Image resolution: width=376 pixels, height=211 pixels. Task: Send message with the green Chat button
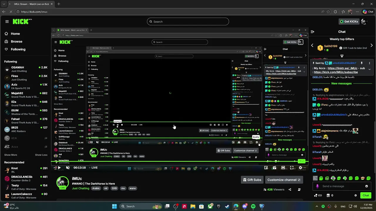tap(366, 195)
